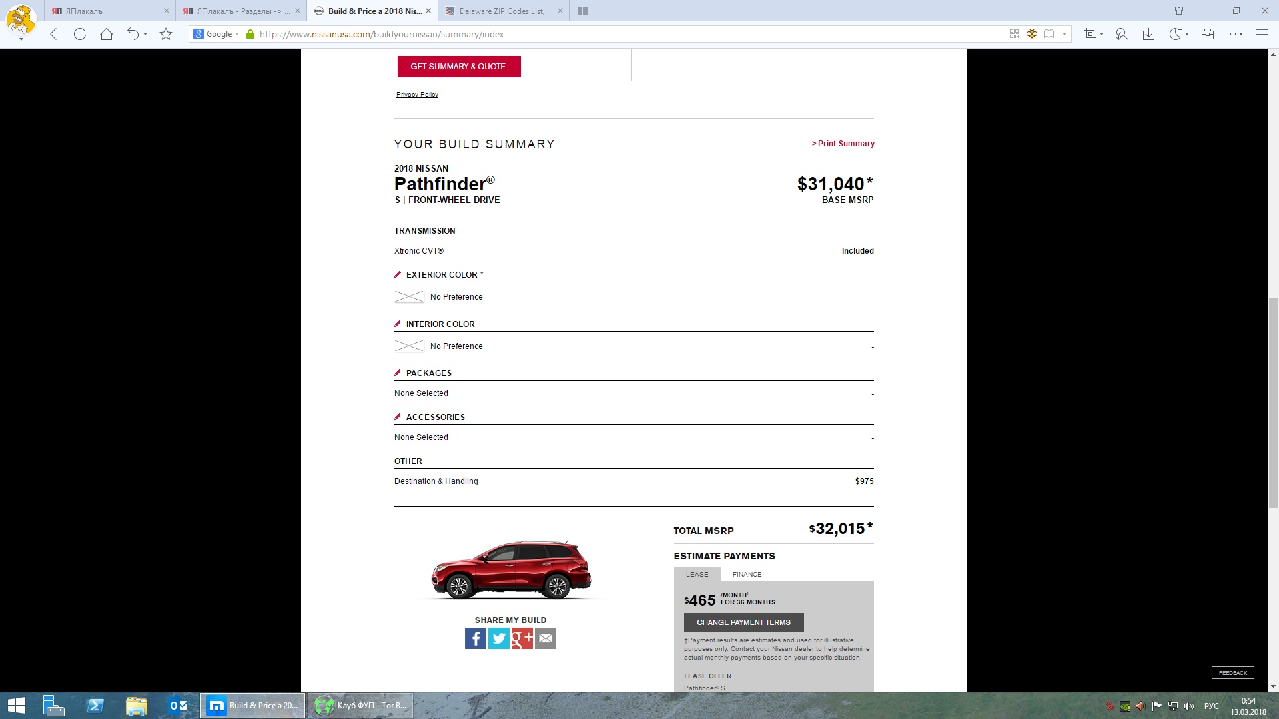Screen dimensions: 1279x719
Task: Click NVIDIA tray icon
Action: pos(1125,706)
